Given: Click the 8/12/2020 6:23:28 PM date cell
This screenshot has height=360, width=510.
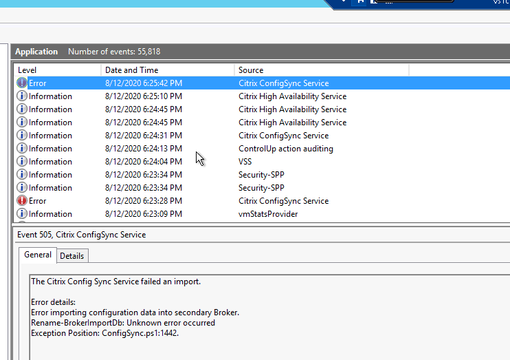Looking at the screenshot, I should (x=144, y=201).
